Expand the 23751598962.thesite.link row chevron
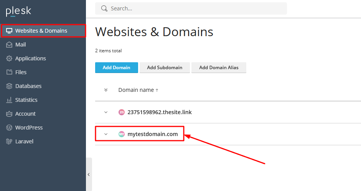Screen dimensions: 361x191 [x=106, y=112]
